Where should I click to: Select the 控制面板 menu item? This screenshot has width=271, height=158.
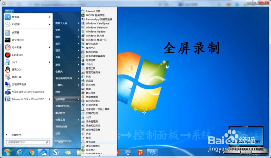coord(67,99)
